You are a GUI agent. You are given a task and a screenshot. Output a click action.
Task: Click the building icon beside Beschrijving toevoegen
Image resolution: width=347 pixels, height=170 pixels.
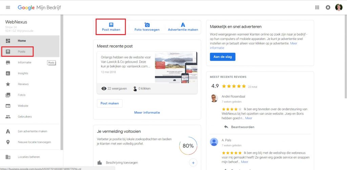[100, 163]
